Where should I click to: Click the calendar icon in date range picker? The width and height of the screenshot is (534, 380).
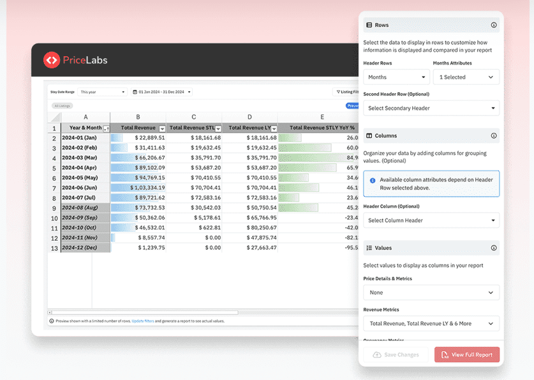click(x=135, y=92)
